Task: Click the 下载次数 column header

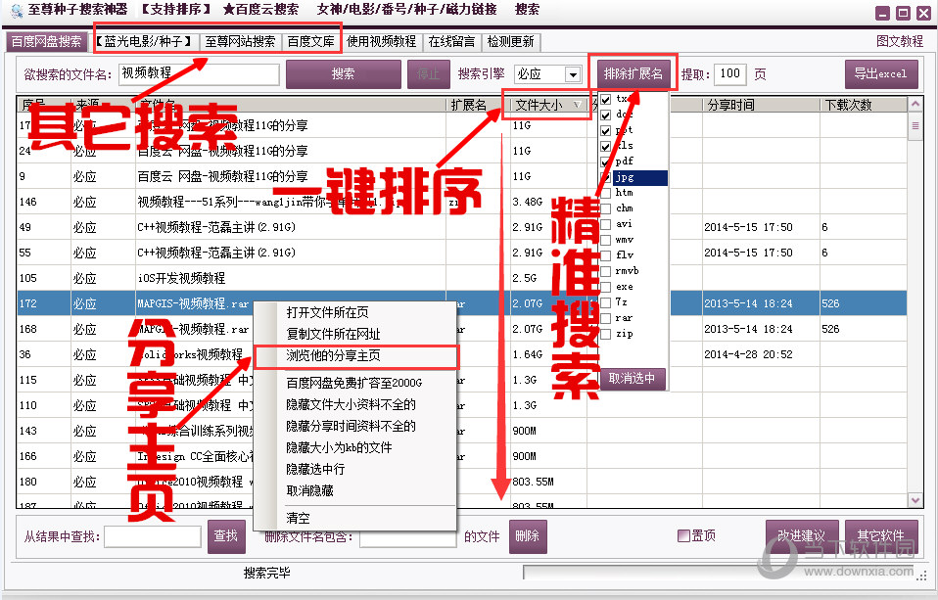Action: pos(864,105)
